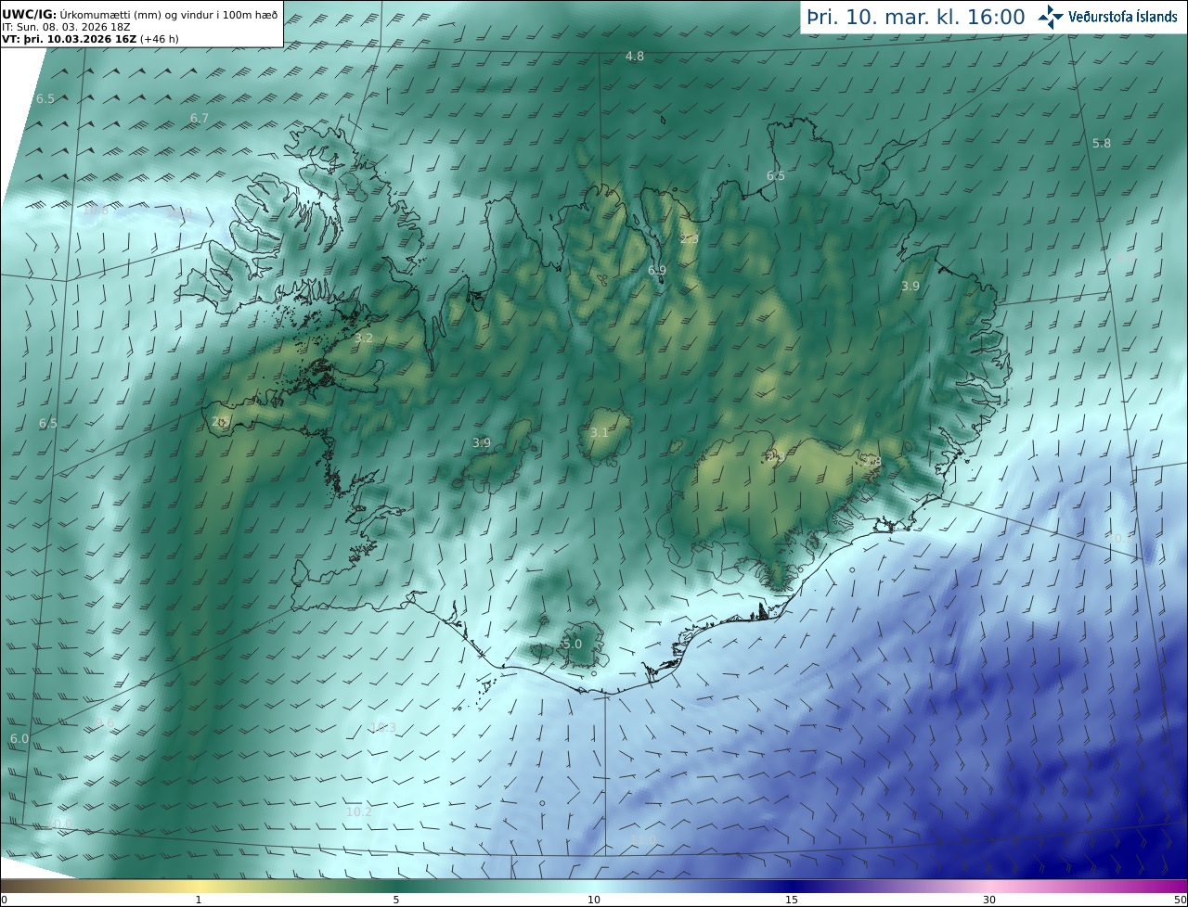Click the 5.0 value on the southern glacier
The image size is (1188, 907).
tap(573, 645)
